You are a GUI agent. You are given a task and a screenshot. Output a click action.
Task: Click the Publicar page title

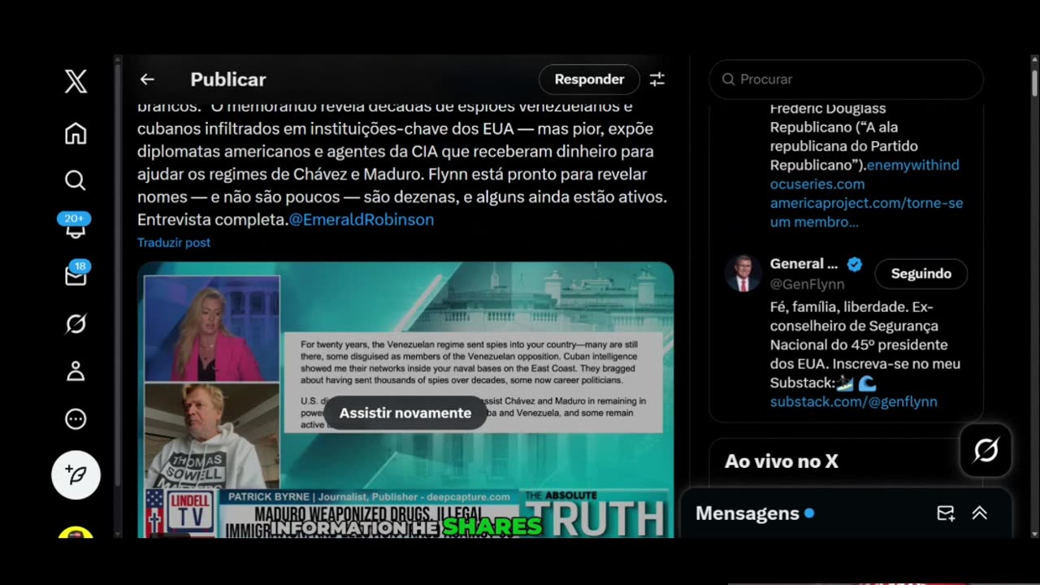[228, 80]
